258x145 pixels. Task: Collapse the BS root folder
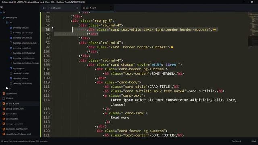coord(1,12)
